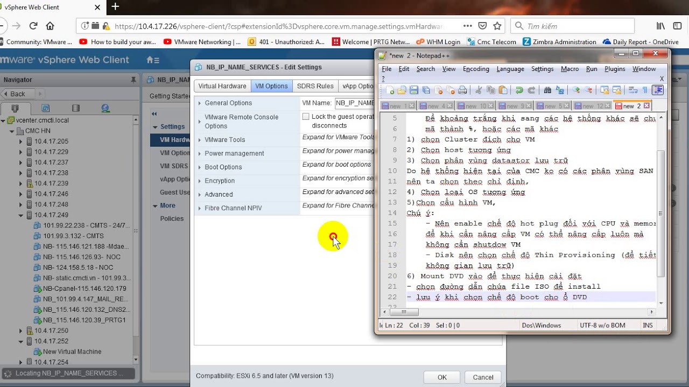The image size is (689, 387).
Task: Bookmark page with star icon
Action: point(497,26)
